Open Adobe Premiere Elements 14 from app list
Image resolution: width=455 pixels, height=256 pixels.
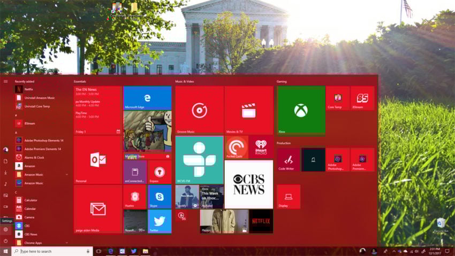[x=42, y=149]
